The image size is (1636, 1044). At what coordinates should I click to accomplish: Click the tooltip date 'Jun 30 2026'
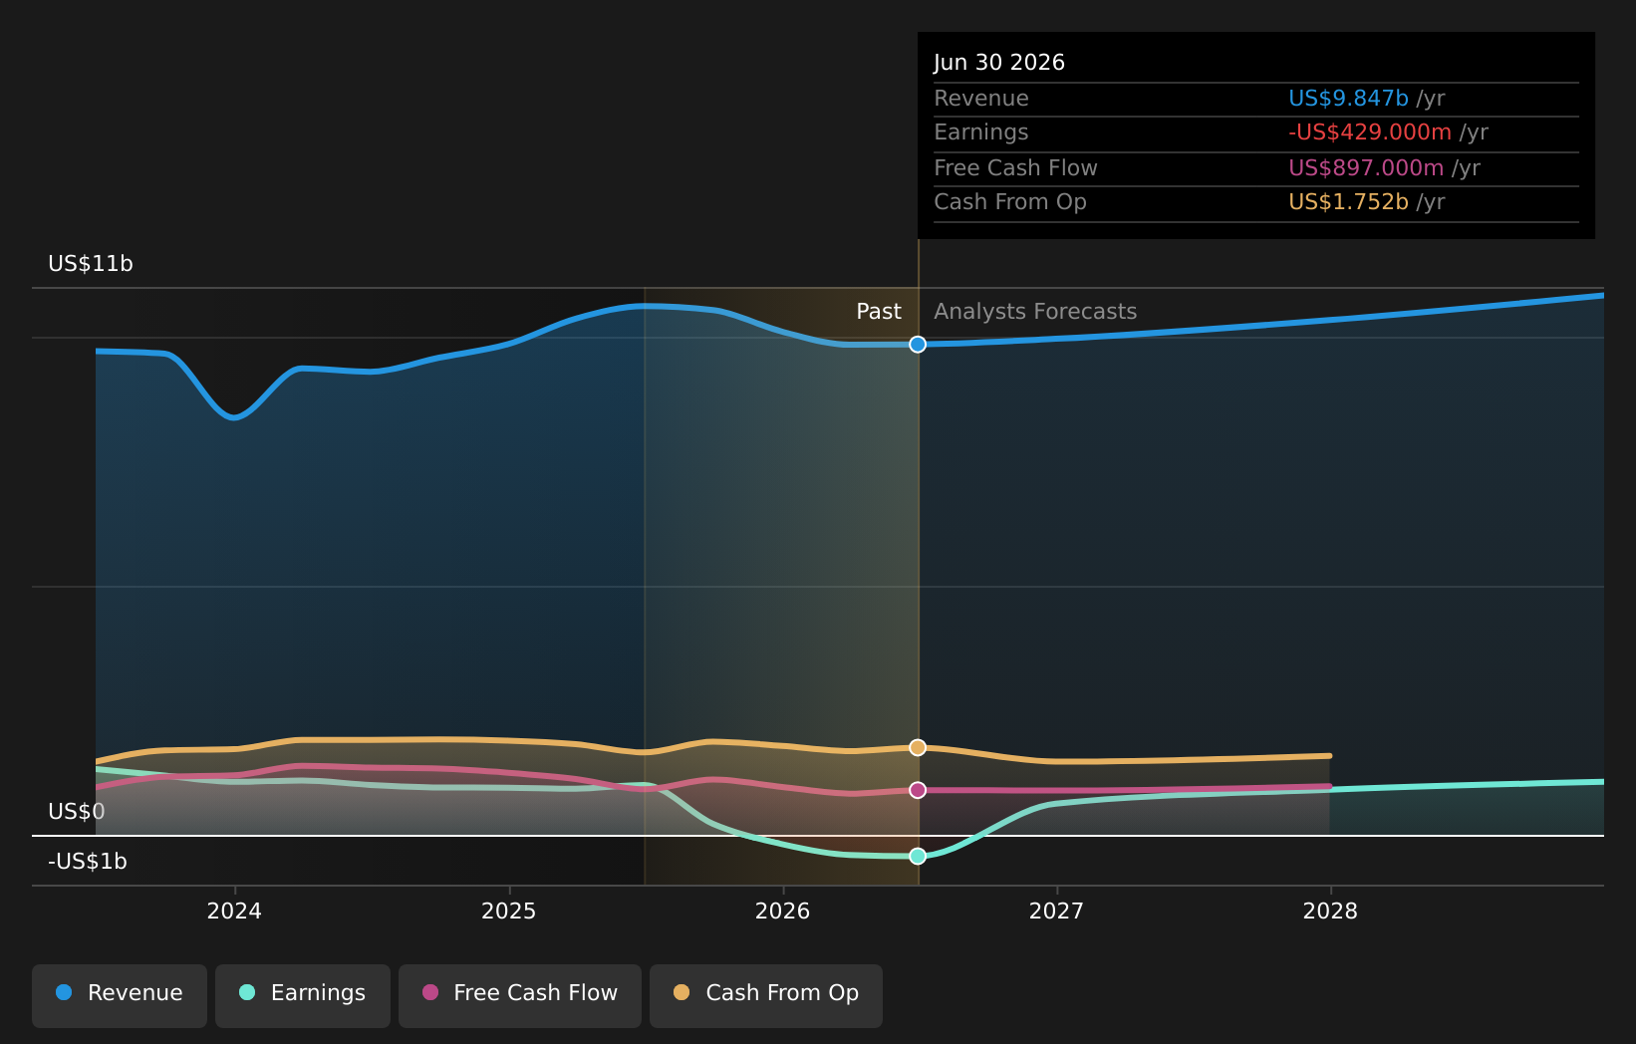(x=999, y=63)
